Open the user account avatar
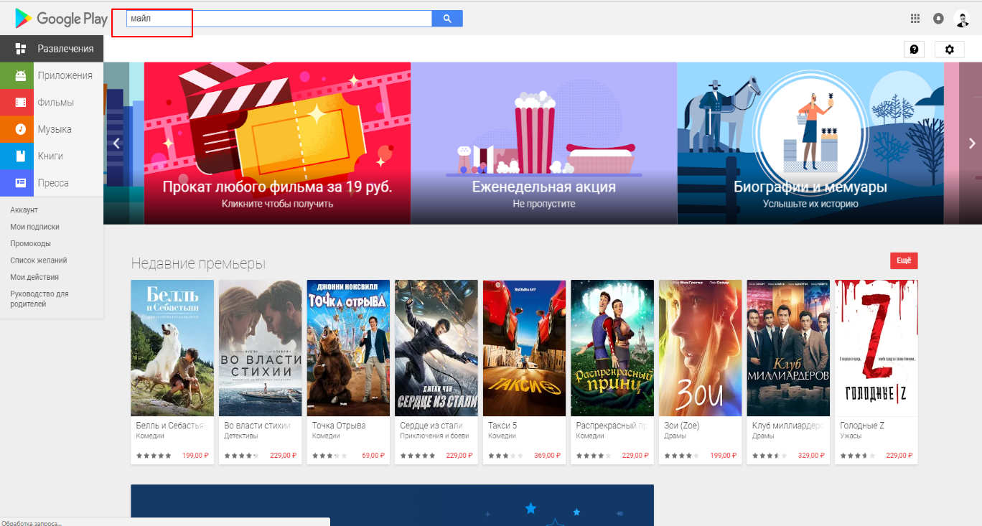Image resolution: width=982 pixels, height=526 pixels. pos(962,19)
